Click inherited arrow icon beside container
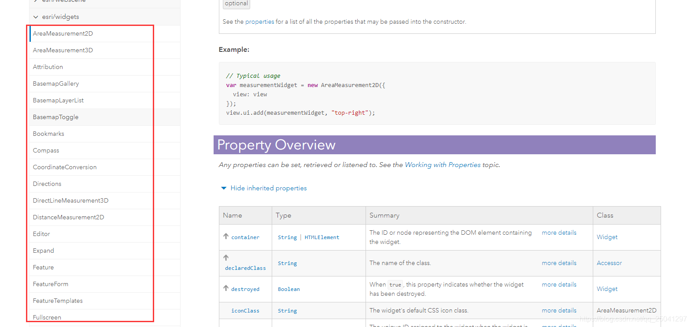This screenshot has width=691, height=327. click(226, 236)
